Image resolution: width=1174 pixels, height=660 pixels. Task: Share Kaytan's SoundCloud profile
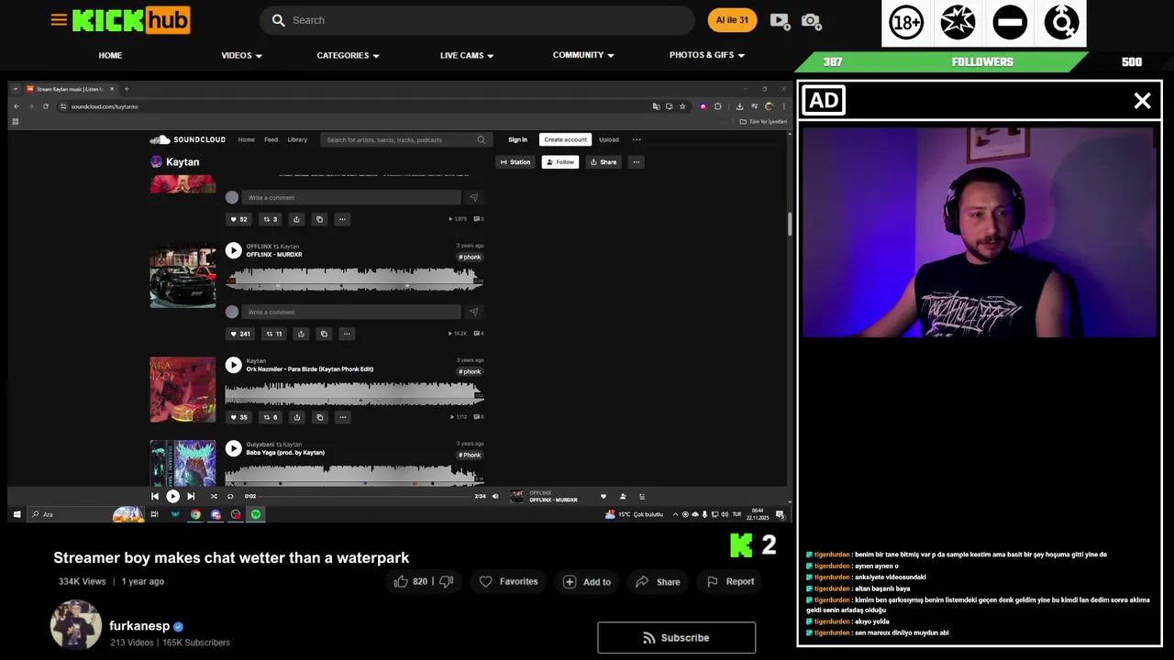pyautogui.click(x=604, y=162)
